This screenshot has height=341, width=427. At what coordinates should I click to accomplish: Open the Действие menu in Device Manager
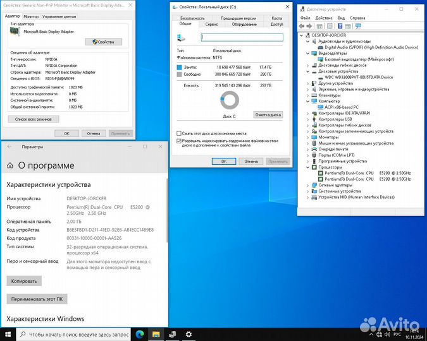(x=324, y=18)
